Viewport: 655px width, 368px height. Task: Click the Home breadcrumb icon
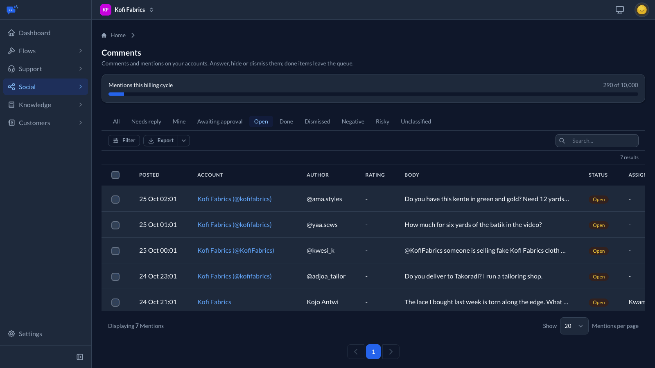pyautogui.click(x=104, y=35)
